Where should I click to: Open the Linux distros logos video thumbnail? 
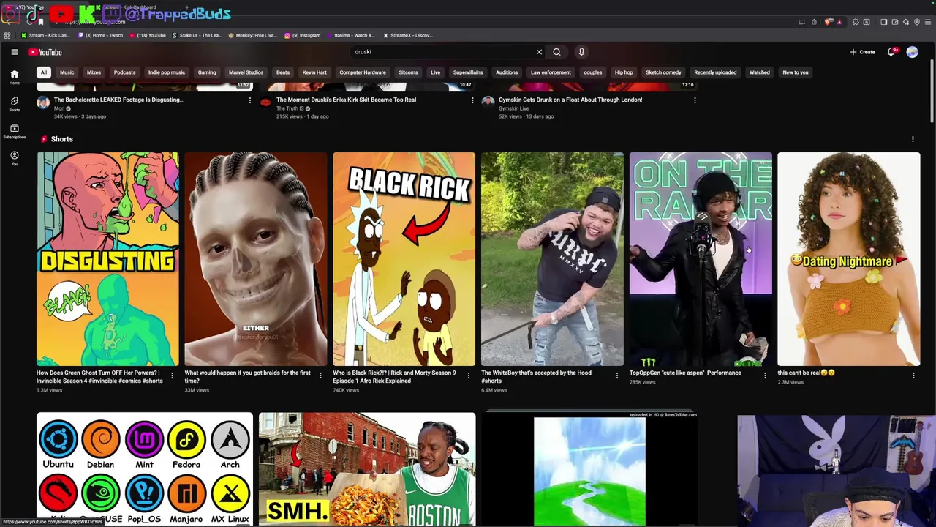[145, 469]
